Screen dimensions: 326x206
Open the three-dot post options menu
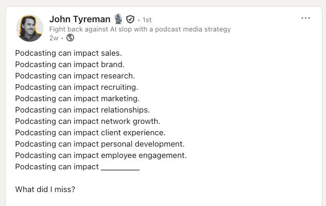click(x=306, y=18)
